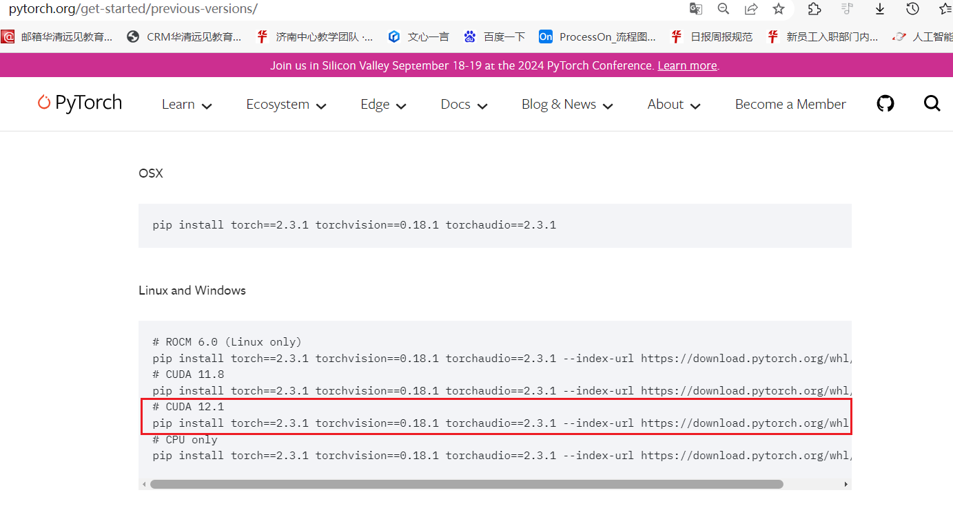Open the browser extensions puzzle icon
The height and width of the screenshot is (508, 953).
pos(814,9)
